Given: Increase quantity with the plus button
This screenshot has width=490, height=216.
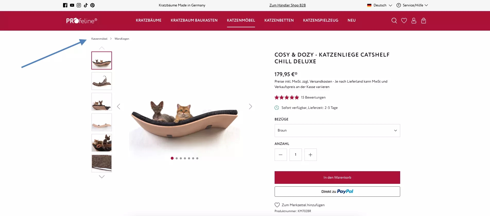Looking at the screenshot, I should pos(310,155).
